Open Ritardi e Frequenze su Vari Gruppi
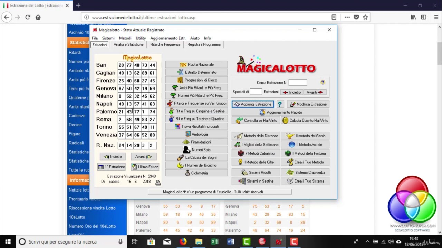This screenshot has height=248, width=442. 196,103
